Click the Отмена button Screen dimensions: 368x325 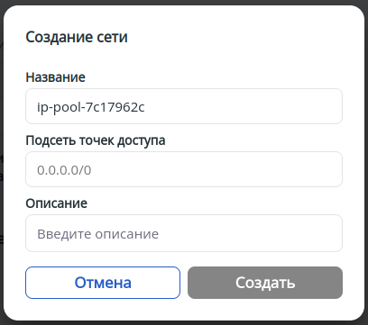(x=103, y=283)
